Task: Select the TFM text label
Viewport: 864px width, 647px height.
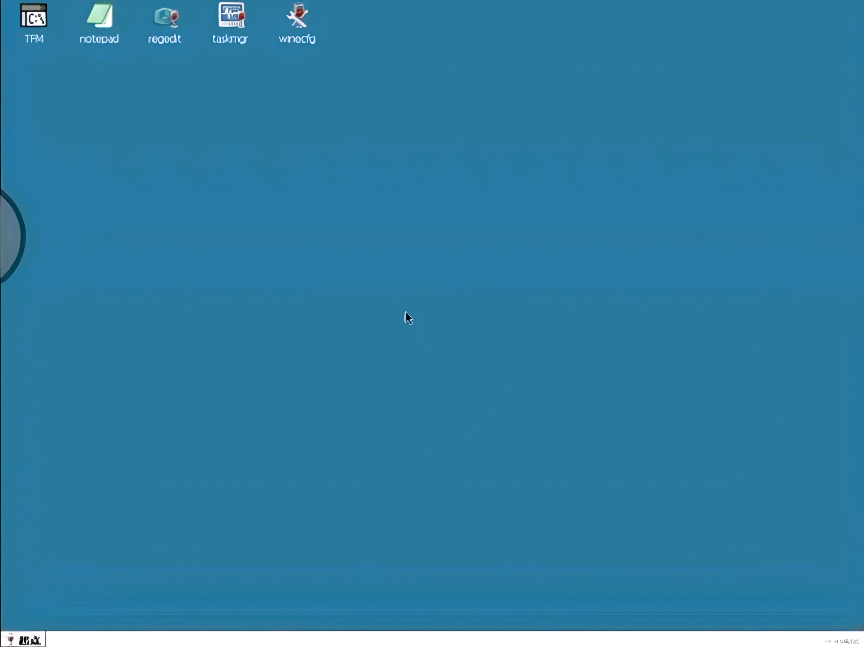Action: tap(34, 39)
